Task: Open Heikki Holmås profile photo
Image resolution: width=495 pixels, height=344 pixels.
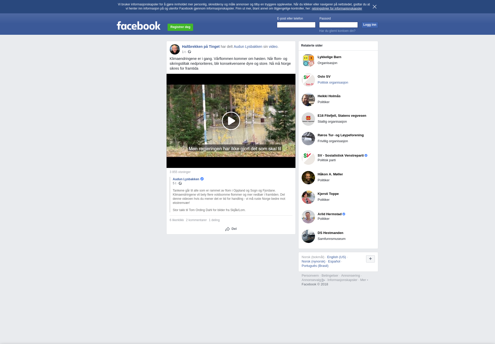Action: [x=308, y=99]
